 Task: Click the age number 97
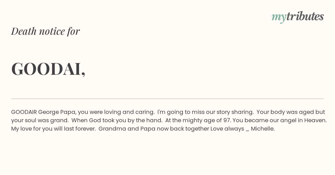click(x=227, y=121)
